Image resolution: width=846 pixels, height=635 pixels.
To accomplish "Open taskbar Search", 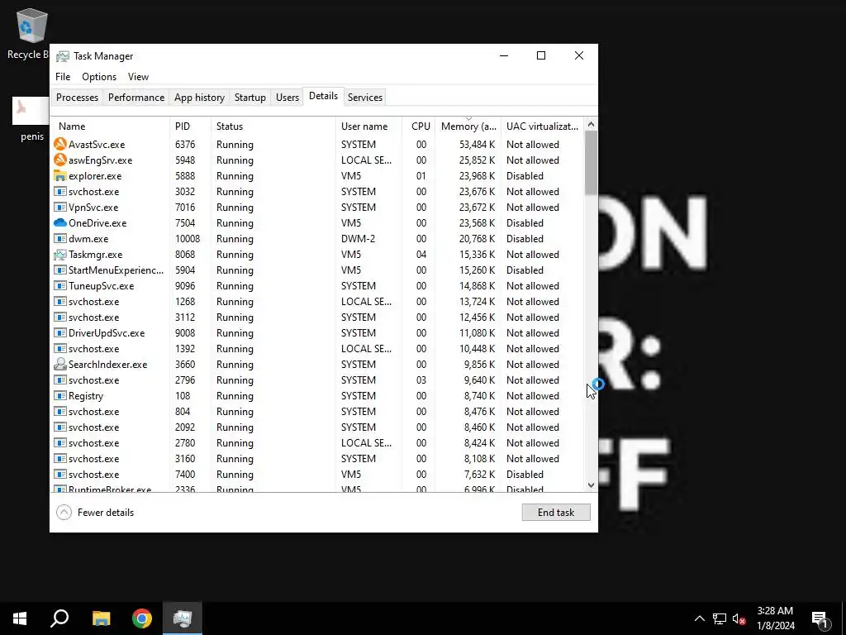I will (x=59, y=618).
